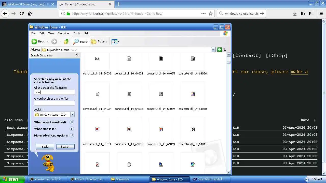
Task: Click the file list scroll down arrow
Action: pyautogui.click(x=228, y=172)
